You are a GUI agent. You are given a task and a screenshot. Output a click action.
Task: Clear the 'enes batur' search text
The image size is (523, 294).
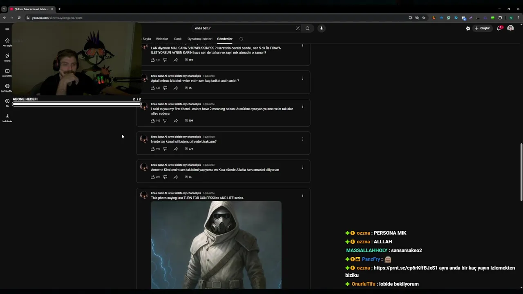(297, 28)
